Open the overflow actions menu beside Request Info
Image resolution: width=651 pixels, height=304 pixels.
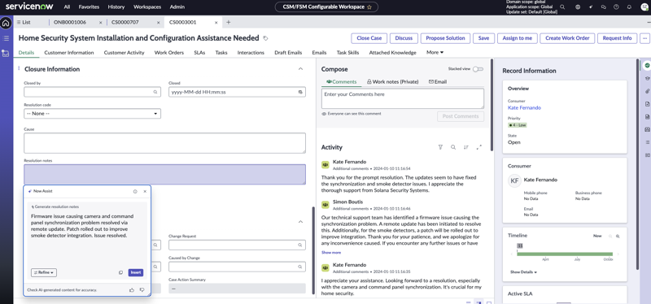[644, 38]
